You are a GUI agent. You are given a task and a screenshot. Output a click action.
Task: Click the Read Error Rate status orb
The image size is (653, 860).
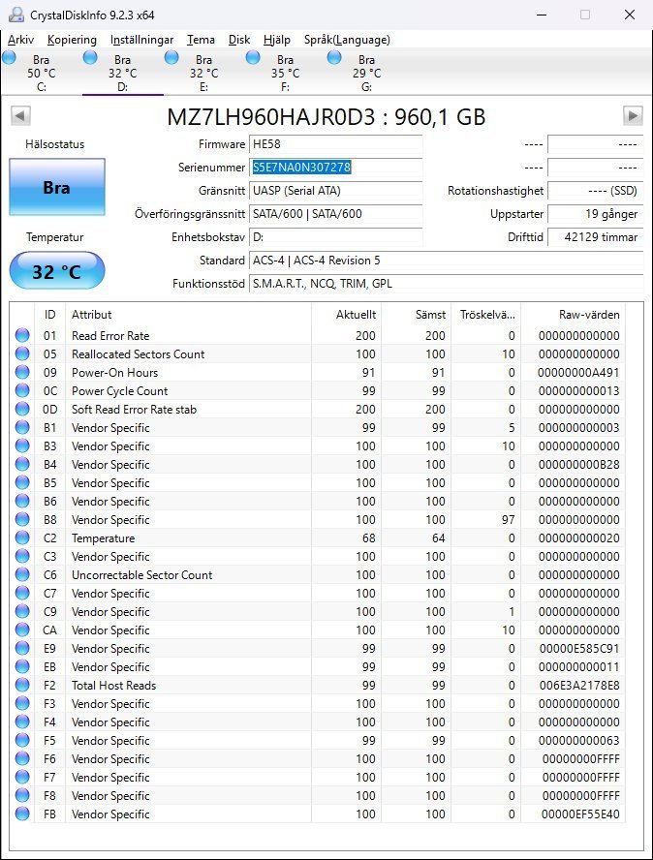pos(22,336)
